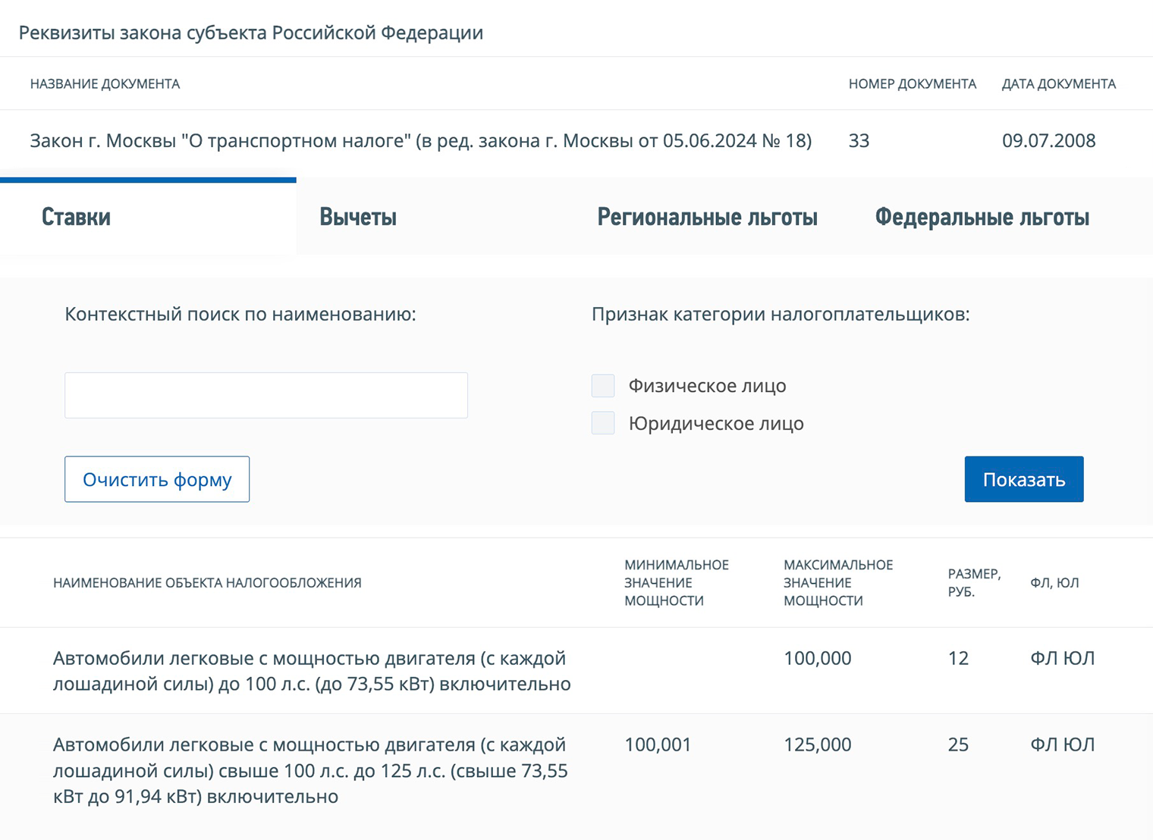Open the Региональные льготы tab

point(708,218)
